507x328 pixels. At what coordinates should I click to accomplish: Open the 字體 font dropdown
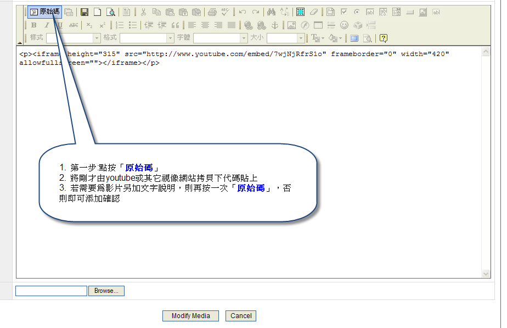tap(244, 38)
